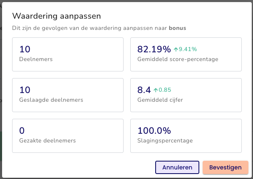
Task: Click the Gezakte deelnemers count of 0
Action: click(22, 131)
